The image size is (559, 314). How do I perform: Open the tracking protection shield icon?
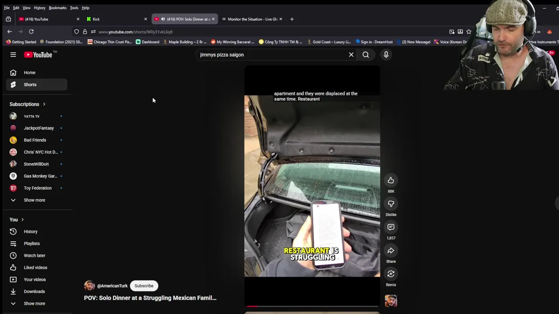[x=76, y=32]
